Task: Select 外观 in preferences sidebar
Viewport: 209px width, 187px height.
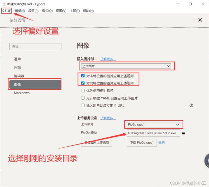Action: pos(17,68)
